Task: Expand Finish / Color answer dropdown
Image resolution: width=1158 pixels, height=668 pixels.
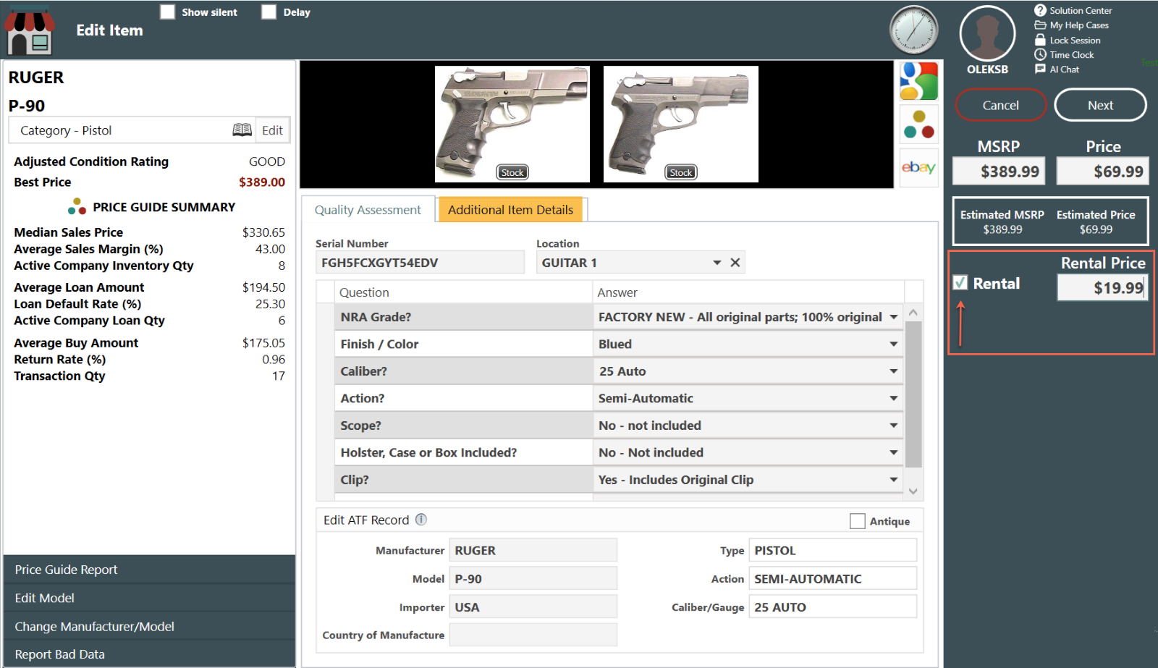Action: coord(894,344)
